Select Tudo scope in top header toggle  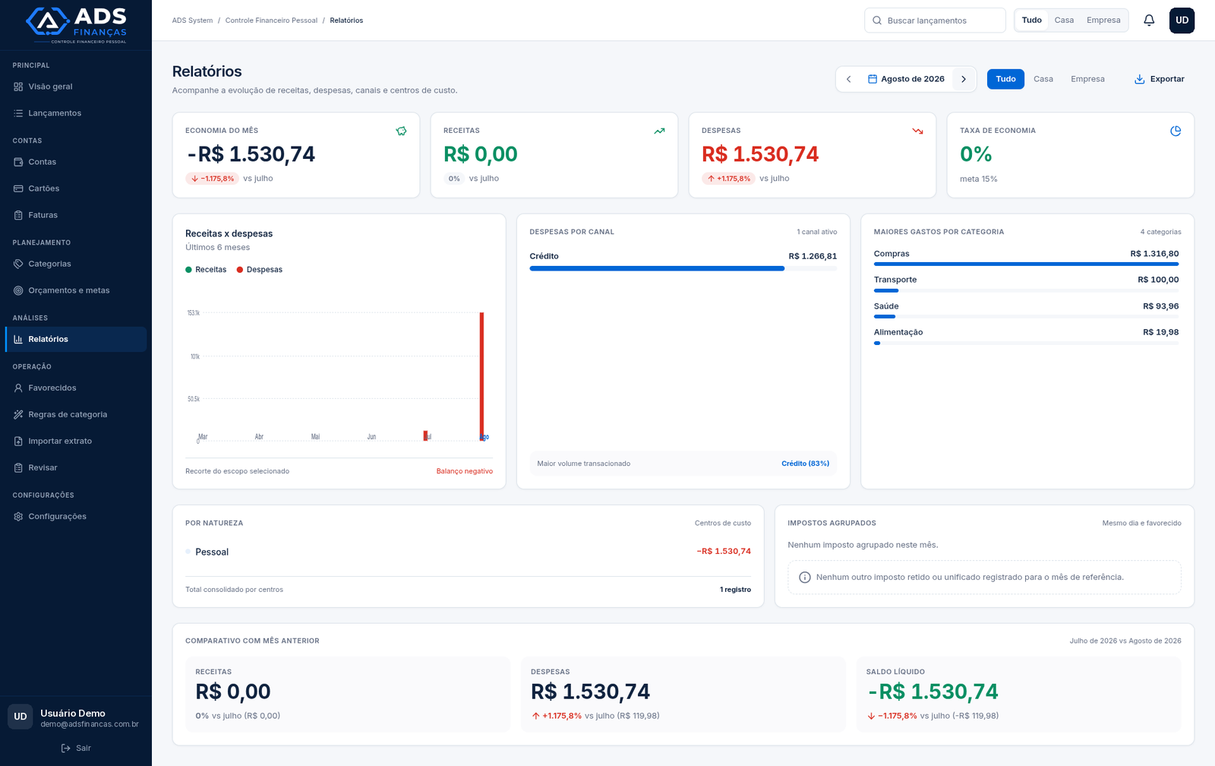point(1031,21)
